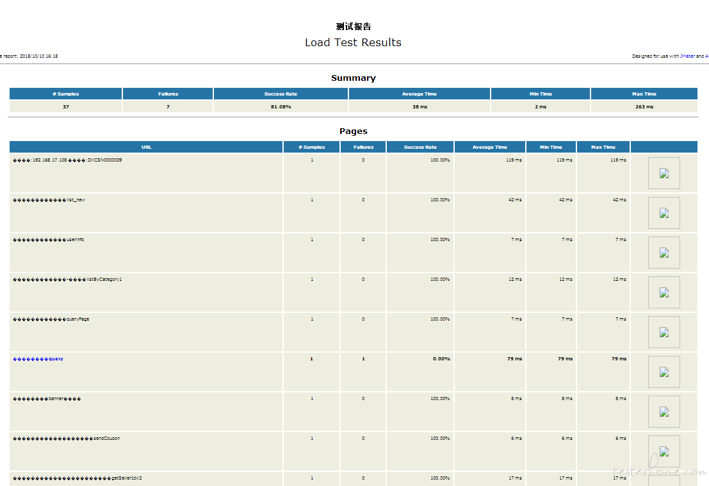The image size is (709, 486).
Task: Click the 100.00% success rate in userinfo row
Action: click(x=440, y=240)
